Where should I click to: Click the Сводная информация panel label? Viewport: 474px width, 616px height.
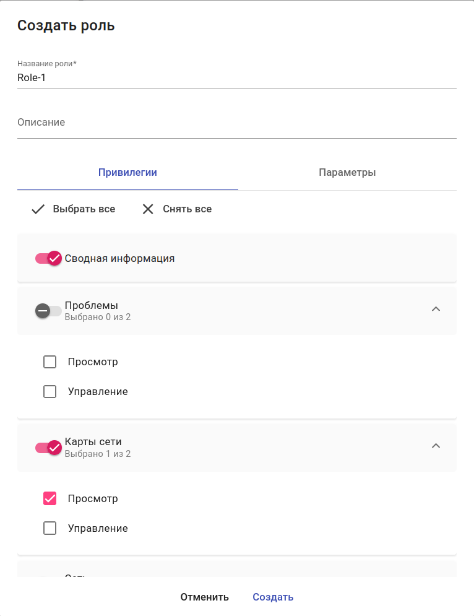(x=119, y=259)
